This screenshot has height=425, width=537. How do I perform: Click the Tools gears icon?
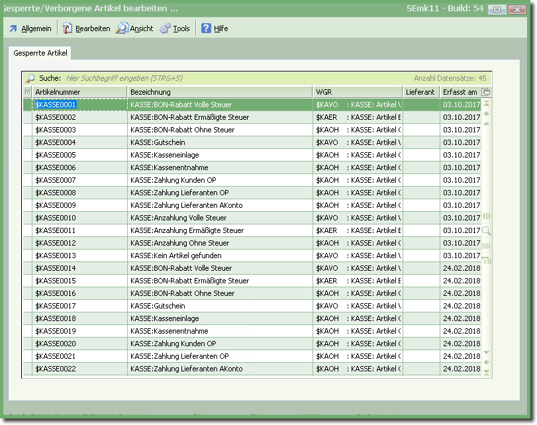(165, 28)
